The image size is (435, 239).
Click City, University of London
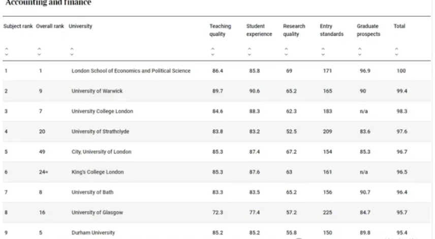point(101,152)
